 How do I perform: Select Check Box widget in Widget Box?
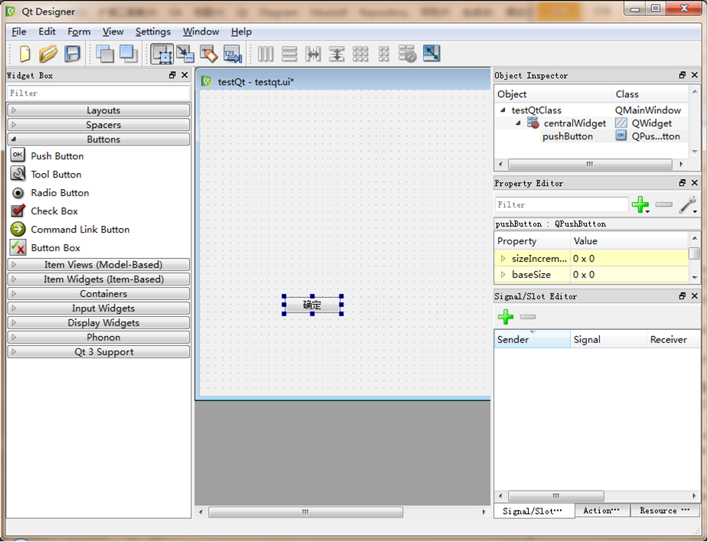54,211
